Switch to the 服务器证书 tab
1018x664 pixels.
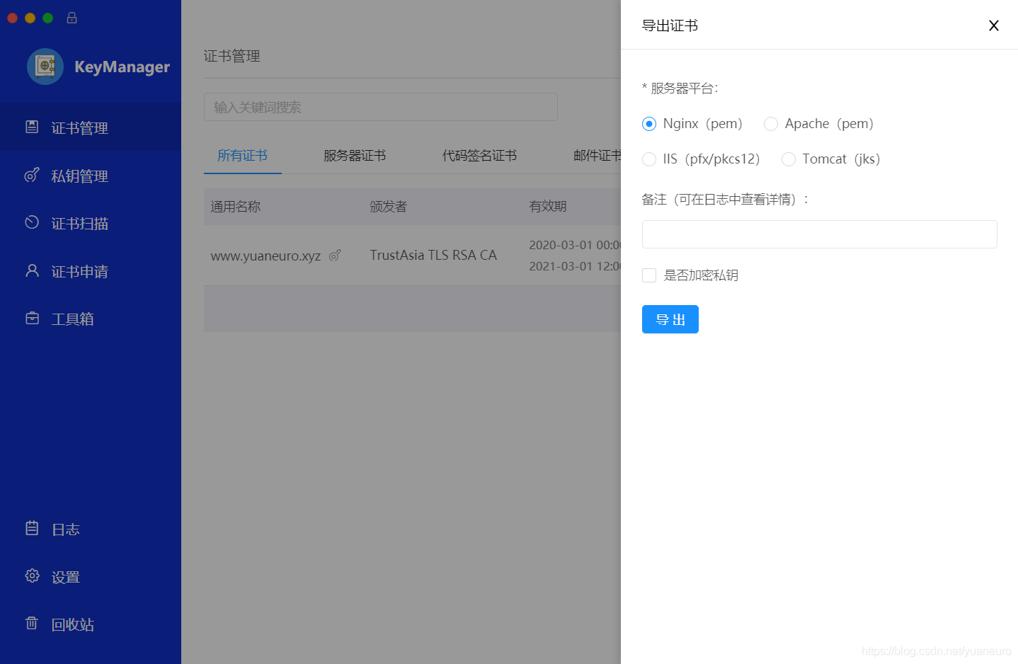(x=355, y=156)
